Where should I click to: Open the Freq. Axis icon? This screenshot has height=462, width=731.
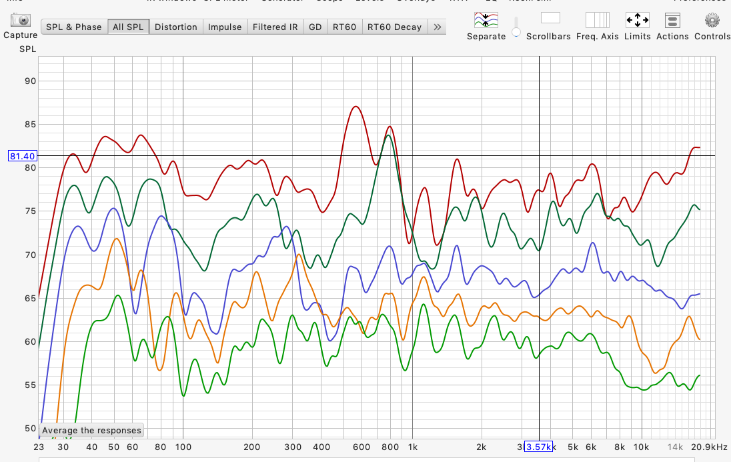597,20
